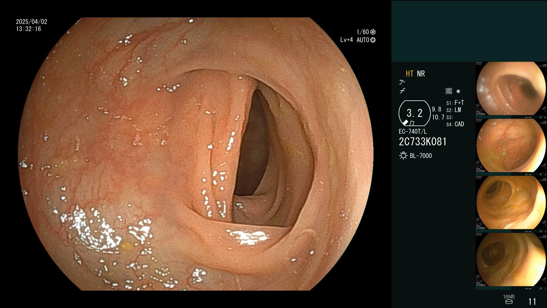Click the structure emphasis curve icon

point(402,91)
